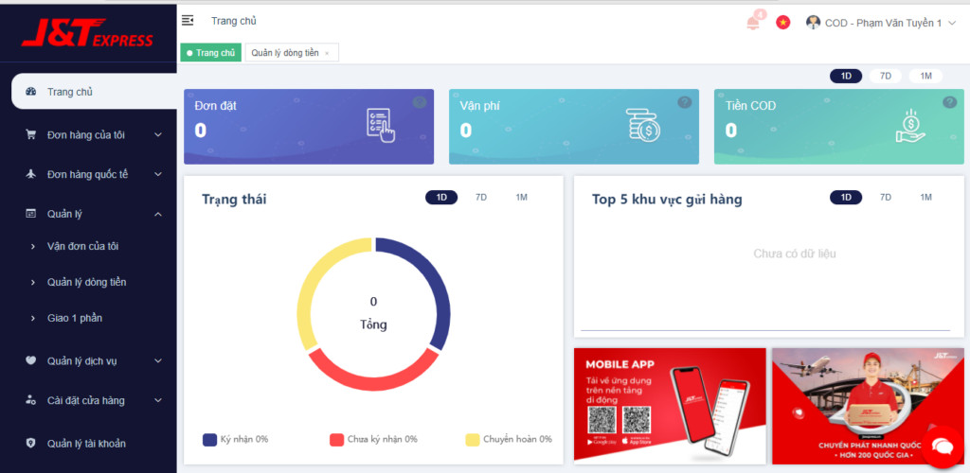970x473 pixels.
Task: Switch top summary range to 7D
Action: tap(885, 77)
